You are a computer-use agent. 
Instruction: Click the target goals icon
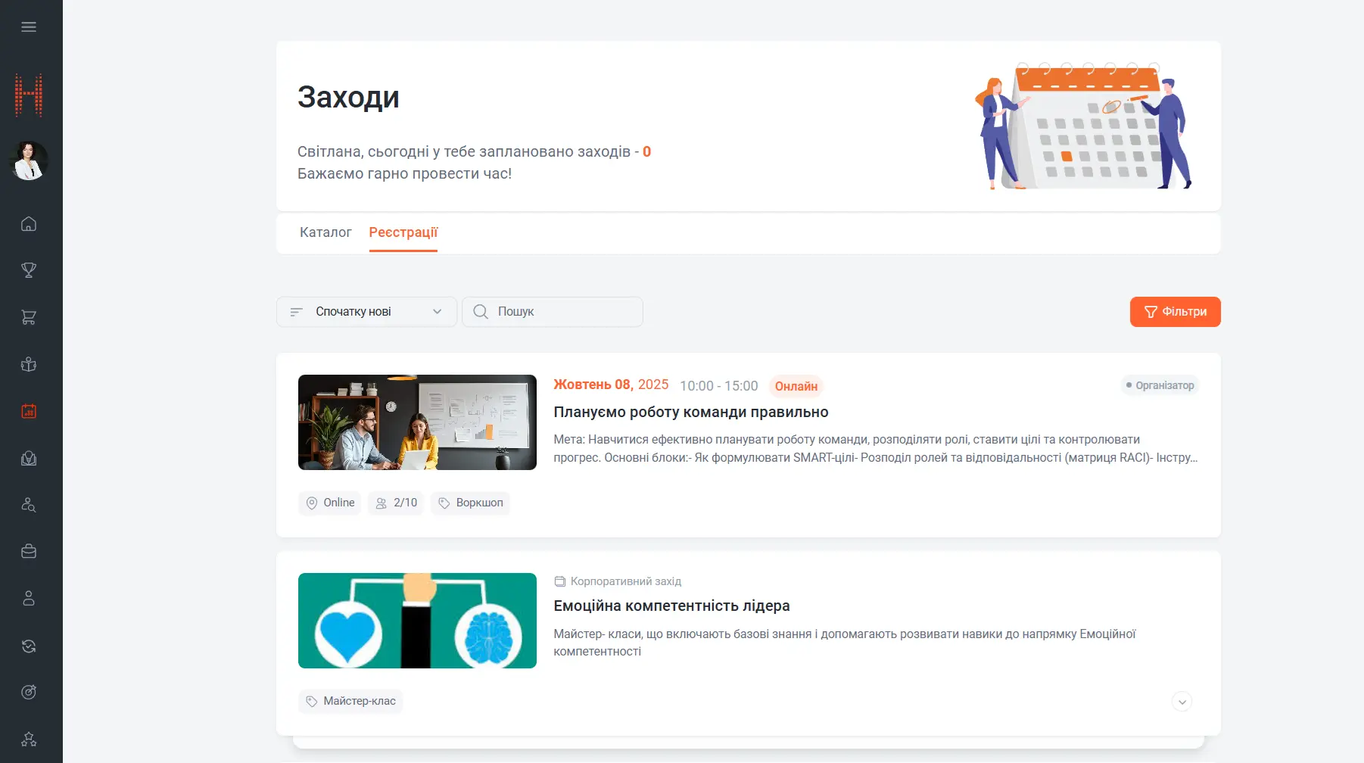[x=29, y=692]
